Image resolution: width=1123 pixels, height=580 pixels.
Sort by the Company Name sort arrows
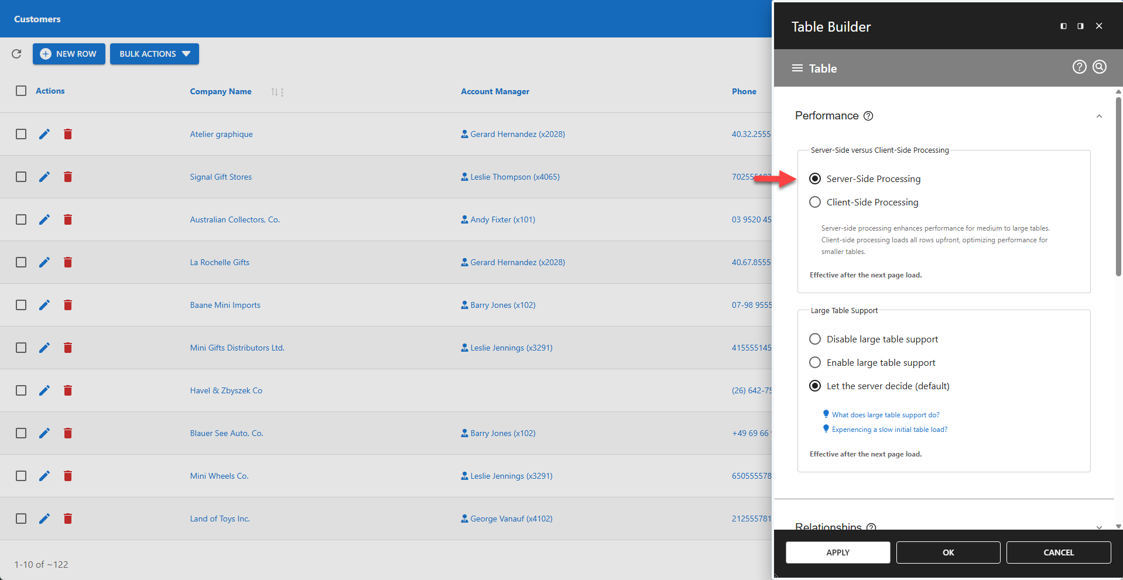(x=273, y=92)
